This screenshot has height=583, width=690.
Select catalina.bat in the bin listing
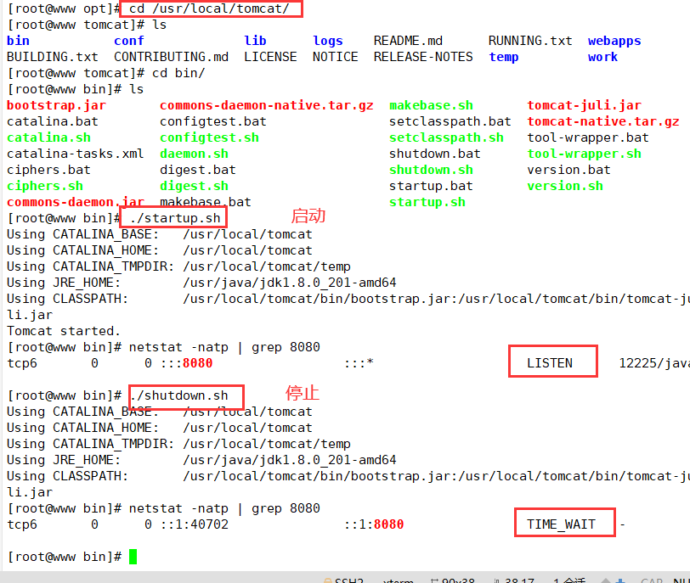coord(53,121)
